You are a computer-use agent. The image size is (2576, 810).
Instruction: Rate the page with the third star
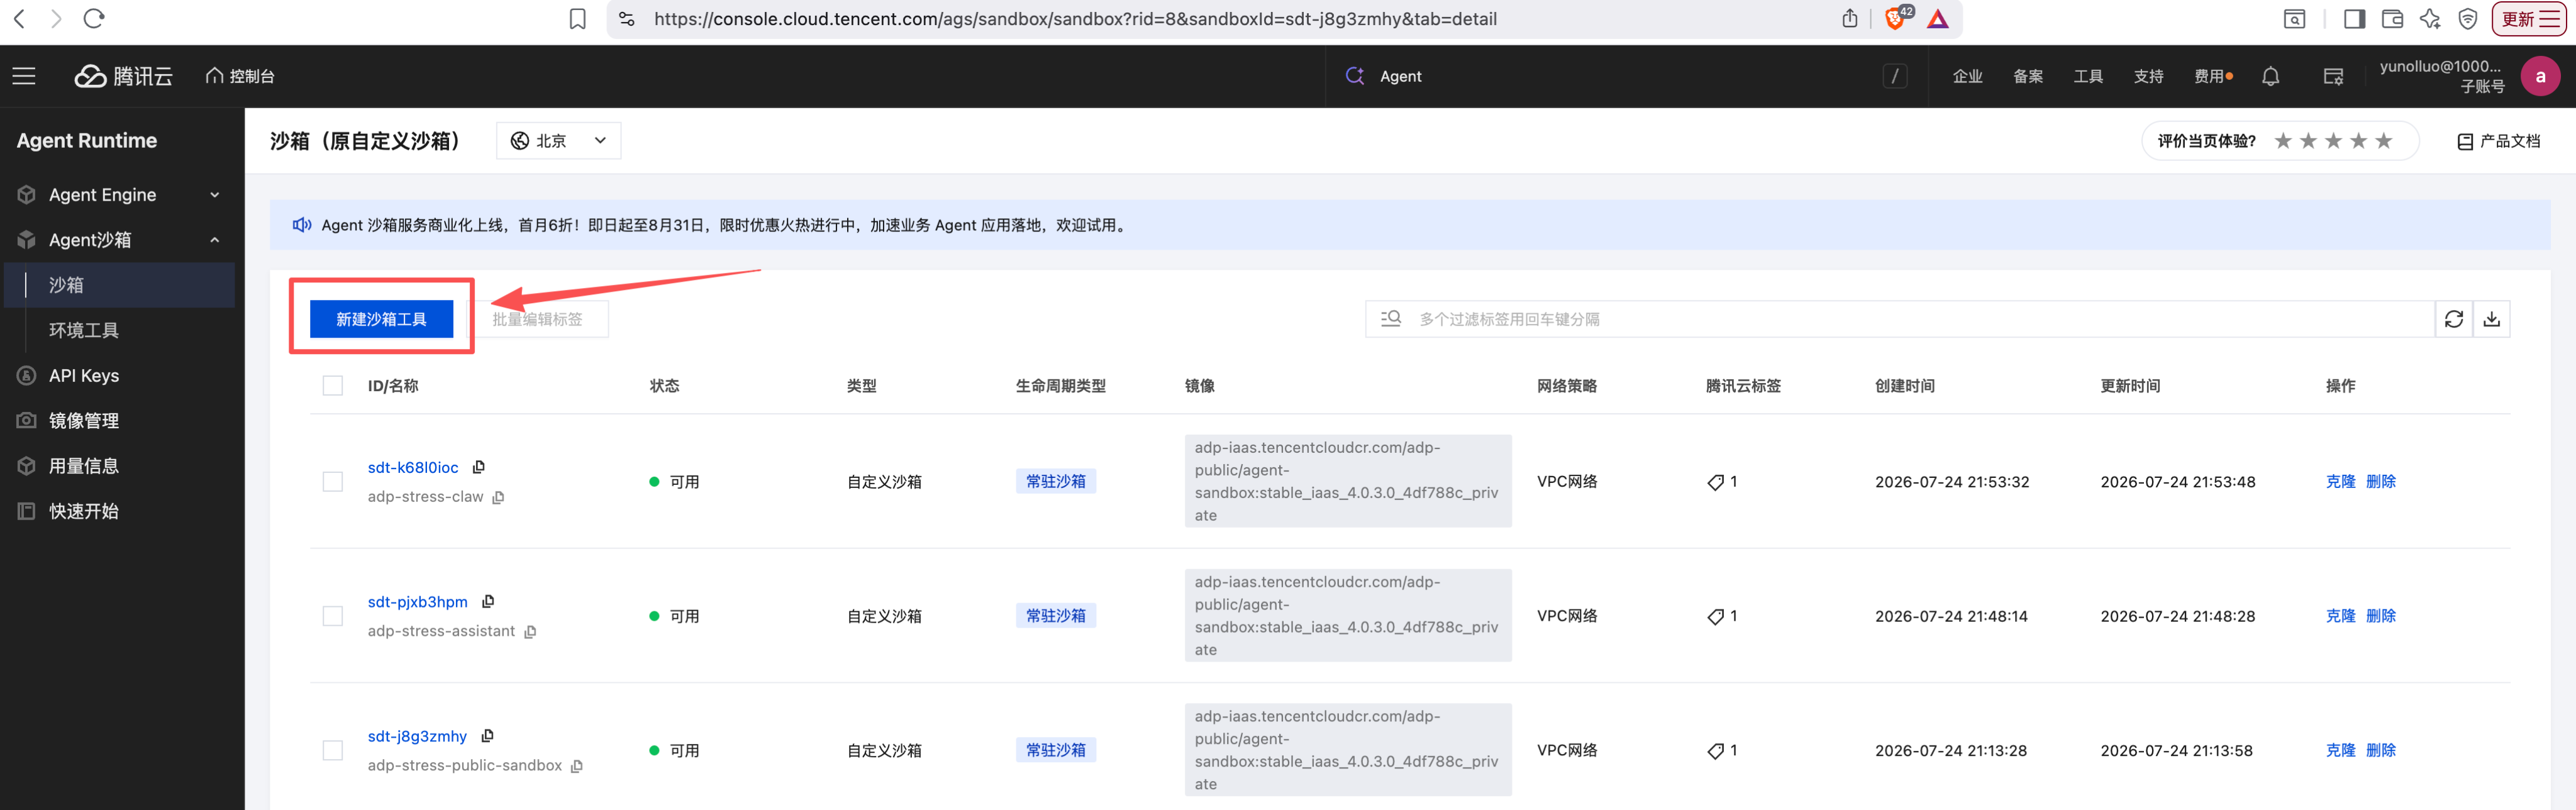[x=2333, y=141]
